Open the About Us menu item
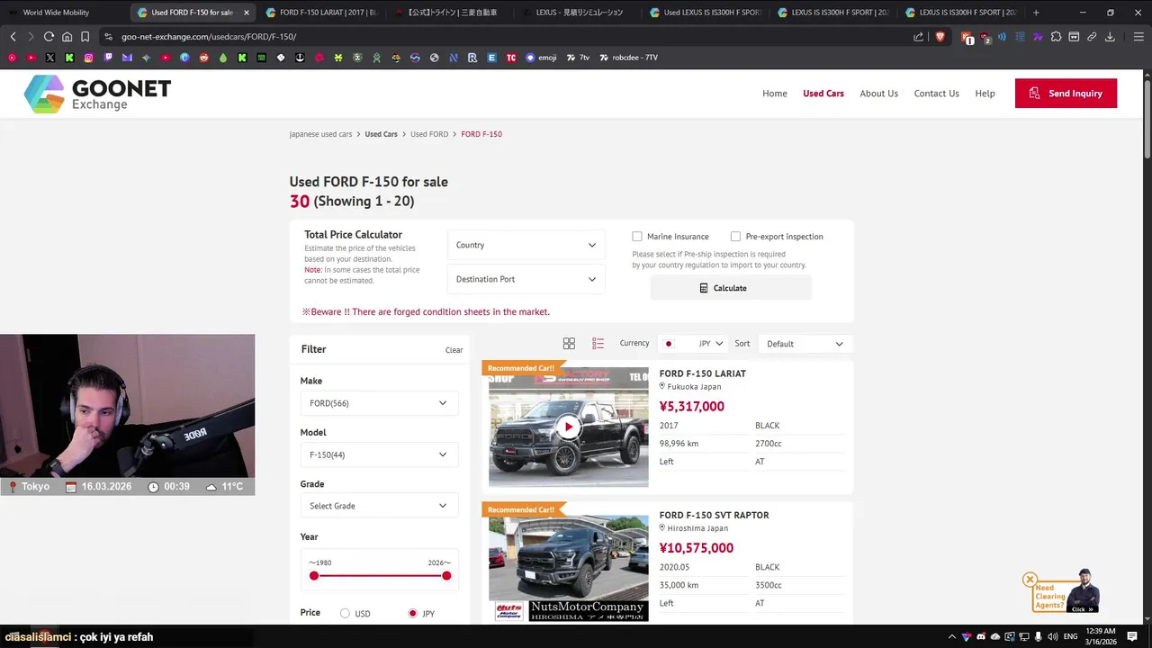The image size is (1152, 648). (x=878, y=94)
